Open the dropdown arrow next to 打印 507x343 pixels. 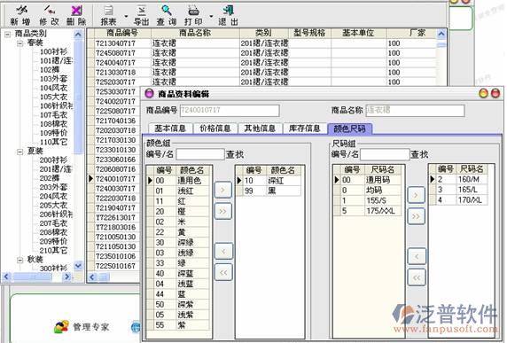click(212, 16)
